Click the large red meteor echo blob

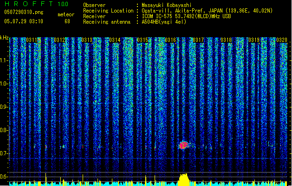(x=184, y=146)
